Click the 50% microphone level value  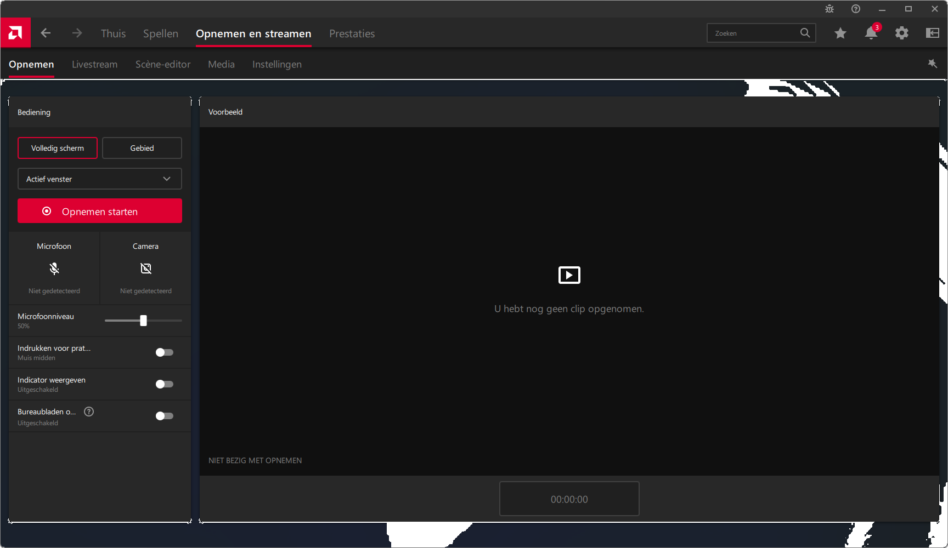point(24,326)
